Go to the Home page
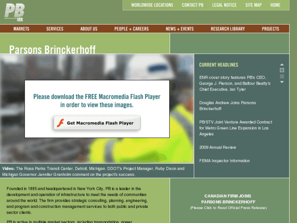This screenshot has width=297, height=223. click(x=275, y=5)
